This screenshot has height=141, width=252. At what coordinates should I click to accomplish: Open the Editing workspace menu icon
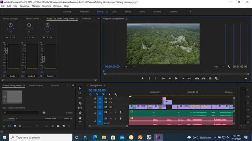pyautogui.click(x=107, y=12)
